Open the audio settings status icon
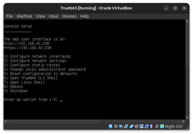193x134 pixels. 121,126
